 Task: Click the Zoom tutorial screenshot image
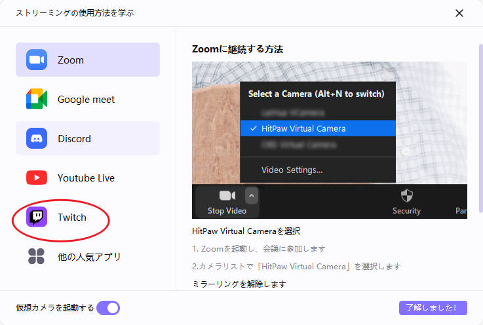coord(329,140)
